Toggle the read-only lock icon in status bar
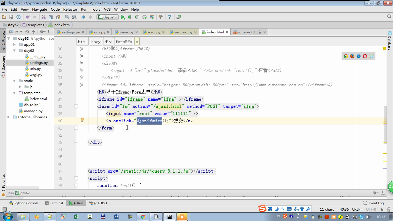The height and width of the screenshot is (221, 393). point(381,209)
